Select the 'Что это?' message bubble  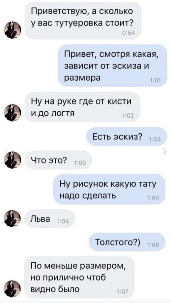(59, 160)
